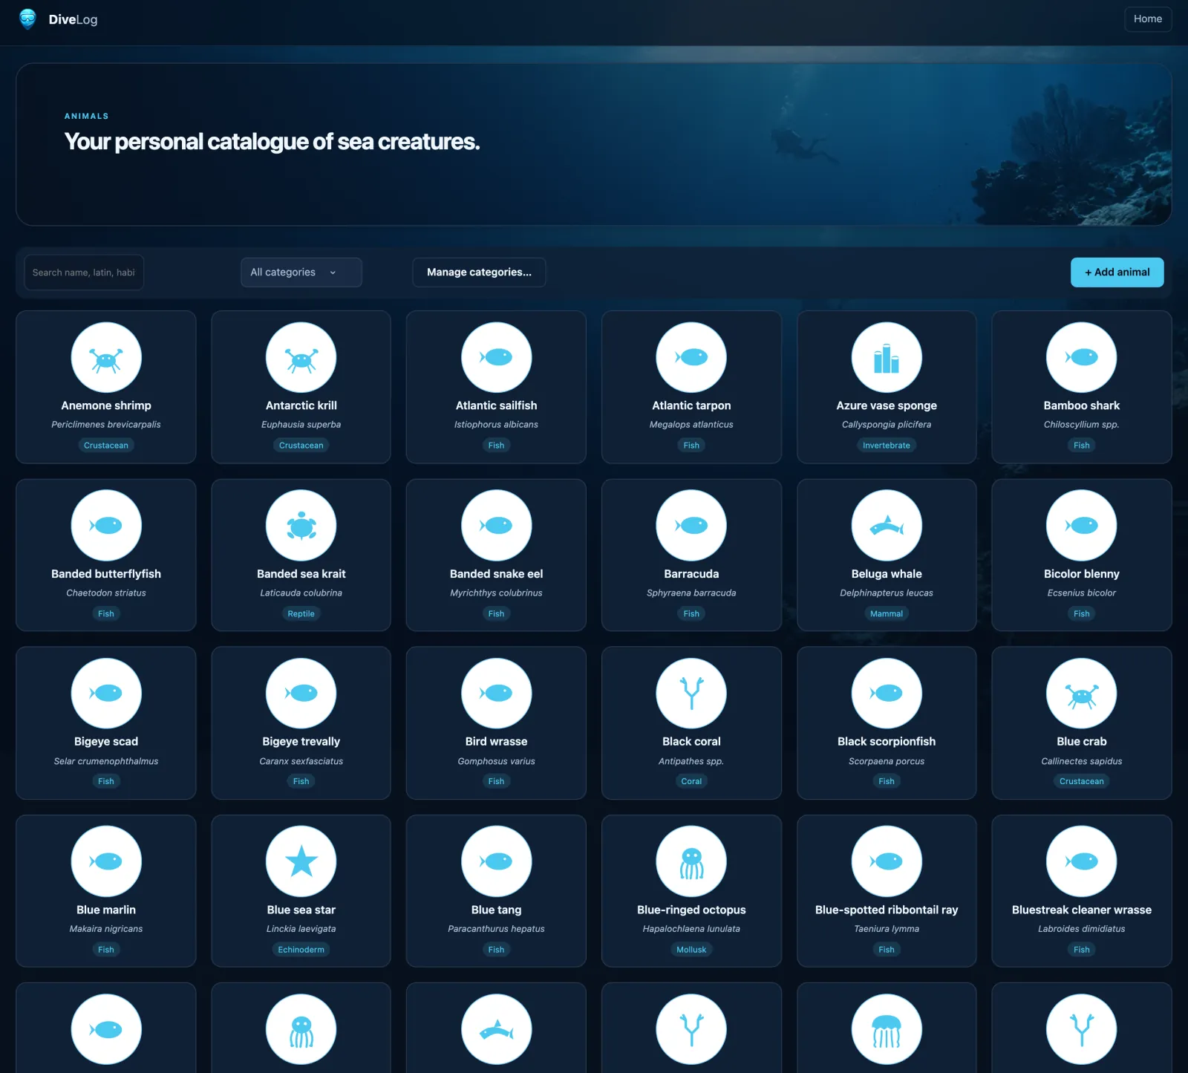The height and width of the screenshot is (1073, 1188).
Task: Open the Blue-spotted ribbontail ray icon
Action: (x=887, y=861)
